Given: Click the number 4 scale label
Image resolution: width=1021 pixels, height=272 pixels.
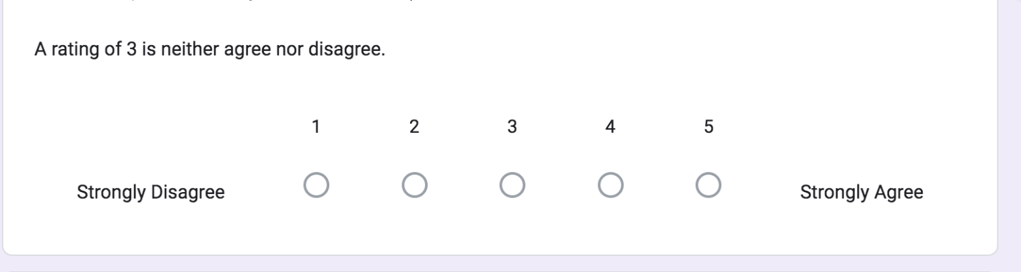Looking at the screenshot, I should pos(610,128).
